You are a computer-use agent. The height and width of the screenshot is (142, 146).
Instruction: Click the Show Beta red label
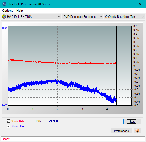tap(18, 121)
